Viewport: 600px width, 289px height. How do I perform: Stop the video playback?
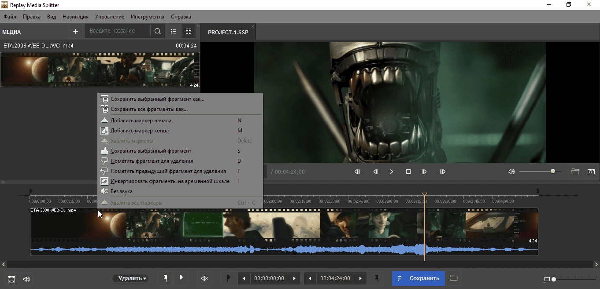pyautogui.click(x=408, y=172)
